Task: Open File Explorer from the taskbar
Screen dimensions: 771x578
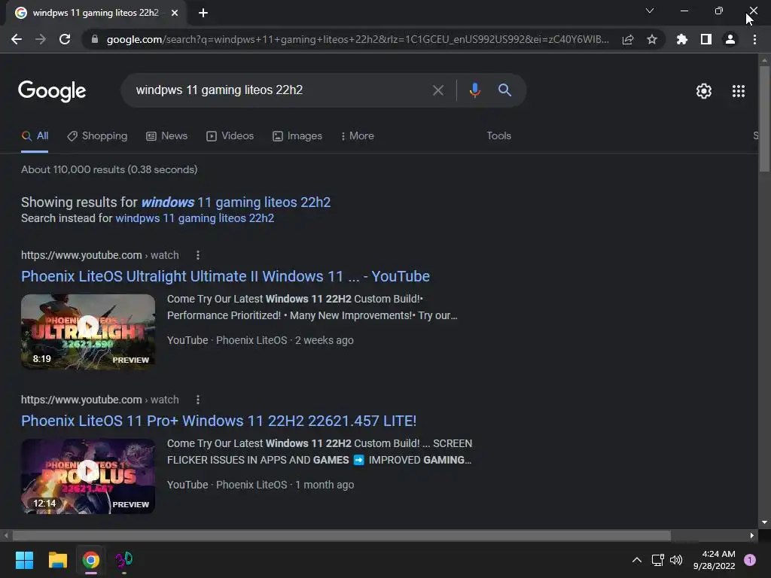Action: [x=57, y=560]
